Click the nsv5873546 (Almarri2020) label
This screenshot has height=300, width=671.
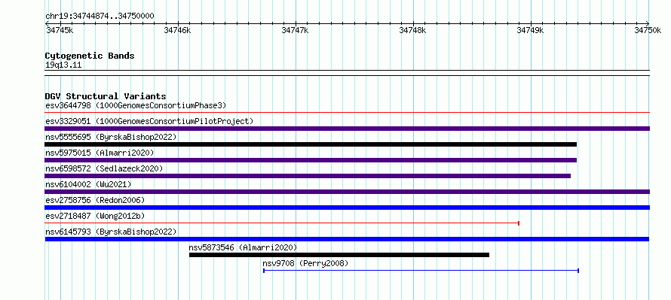(243, 247)
